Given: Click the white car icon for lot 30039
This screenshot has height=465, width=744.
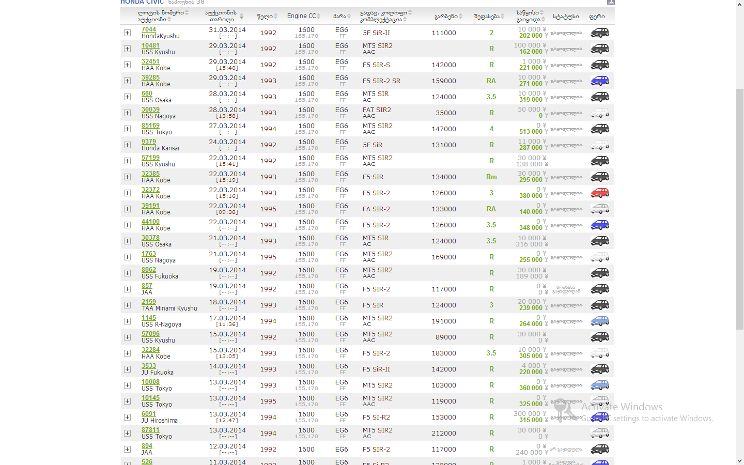Looking at the screenshot, I should 600,113.
